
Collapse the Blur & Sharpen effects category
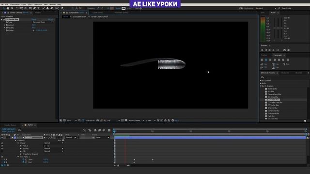261,86
